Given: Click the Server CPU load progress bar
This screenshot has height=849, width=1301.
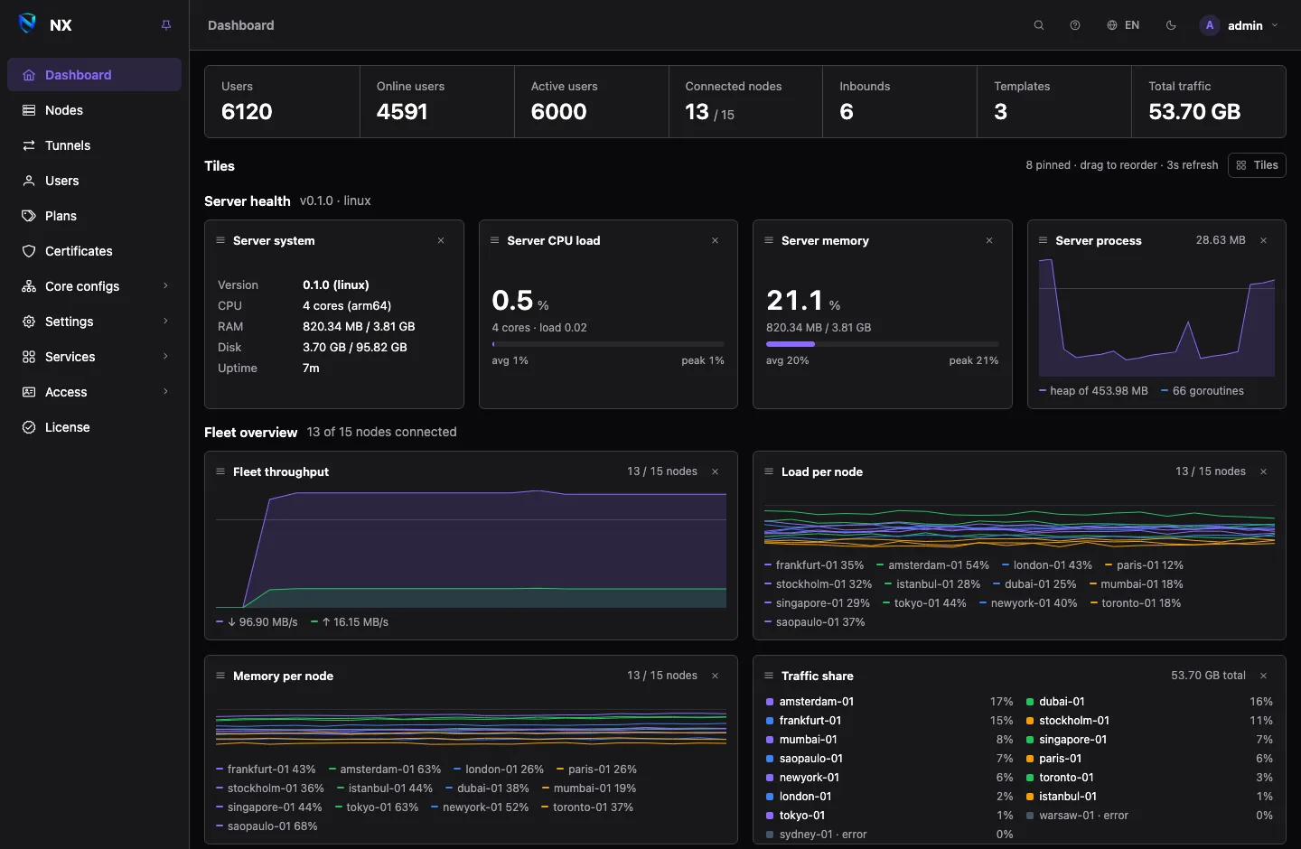Looking at the screenshot, I should tap(608, 344).
